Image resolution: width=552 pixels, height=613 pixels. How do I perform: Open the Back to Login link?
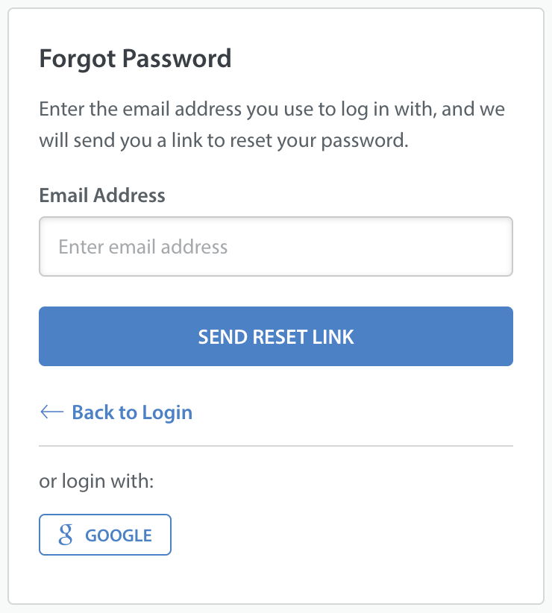(116, 412)
